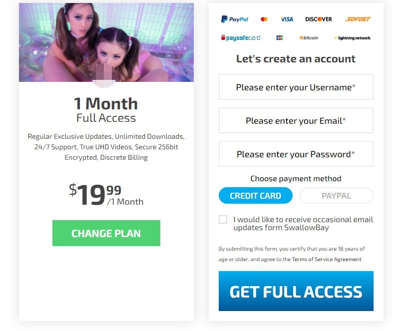Click the Discover card logo
The height and width of the screenshot is (331, 407).
coord(319,19)
